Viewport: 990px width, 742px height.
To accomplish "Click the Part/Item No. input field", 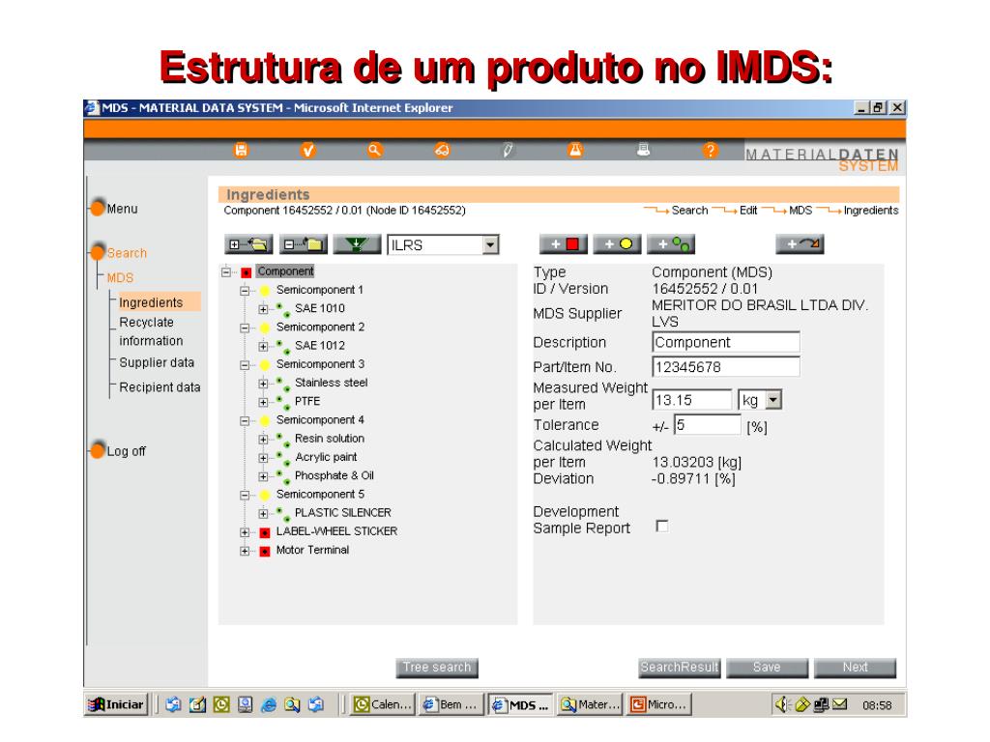I will coord(726,366).
